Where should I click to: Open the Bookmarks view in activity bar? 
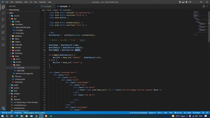(3, 39)
